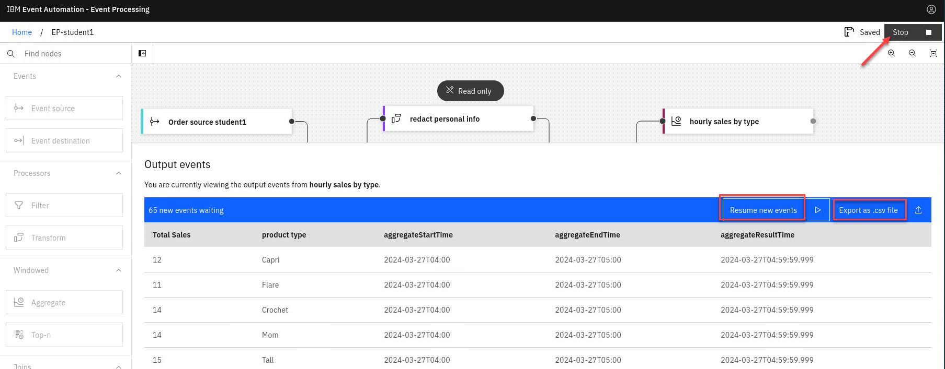Click the fit to screen icon

(x=933, y=53)
